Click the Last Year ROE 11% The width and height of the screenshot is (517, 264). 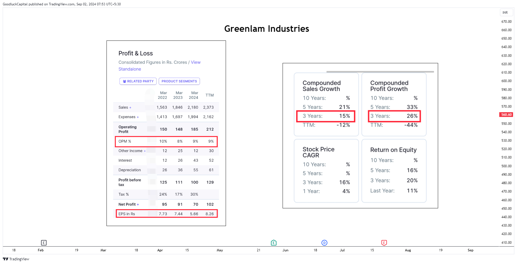pyautogui.click(x=412, y=191)
